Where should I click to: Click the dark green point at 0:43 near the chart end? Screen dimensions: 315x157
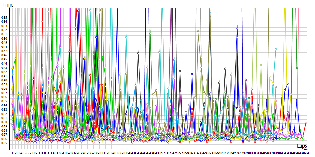[297, 68]
